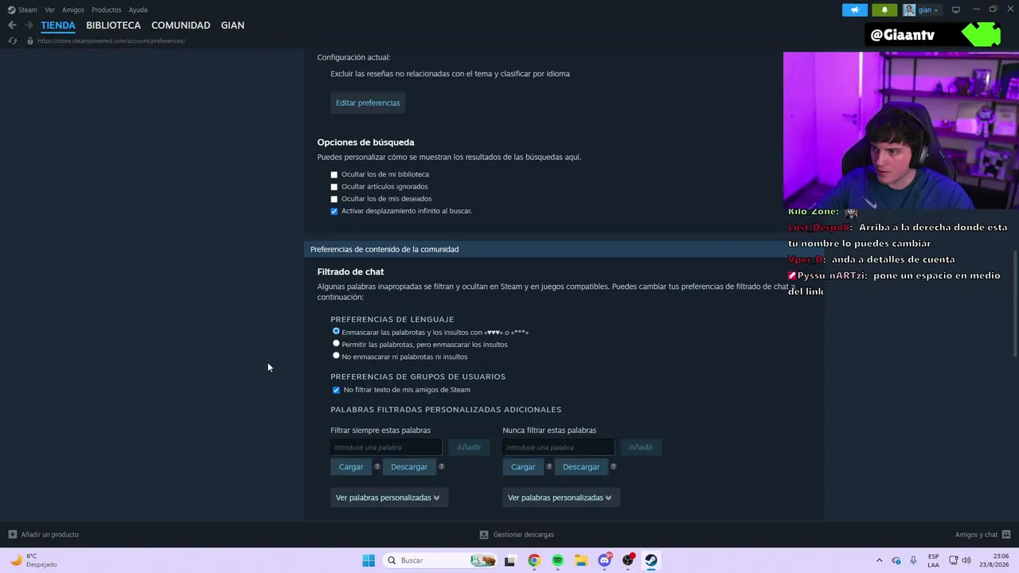
Task: Uncheck 'No filtrar texto de mis amigos de Steam'
Action: coord(336,390)
